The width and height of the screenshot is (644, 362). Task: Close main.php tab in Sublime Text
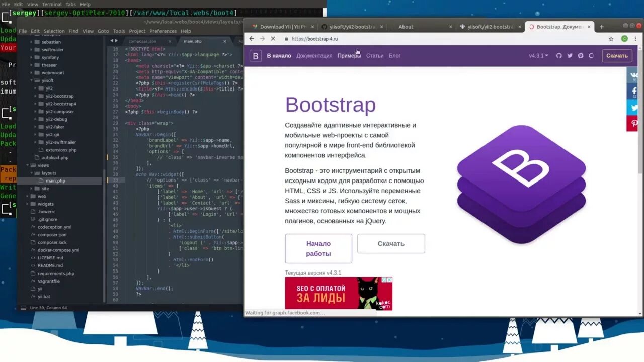coord(224,41)
